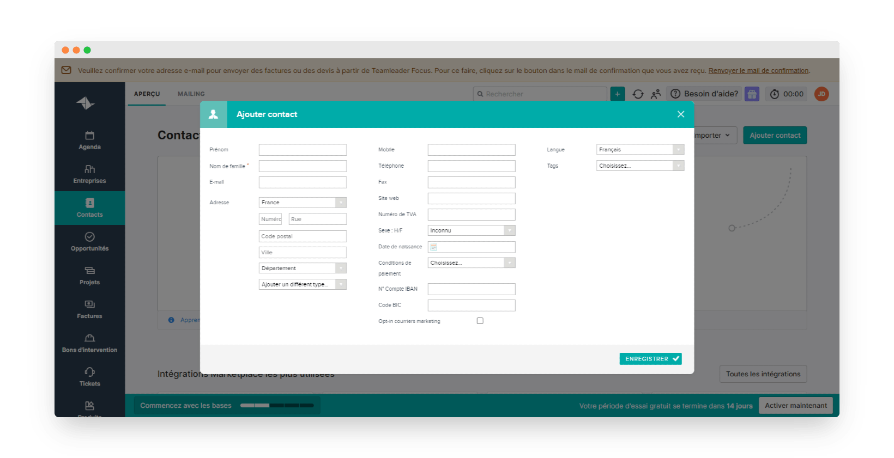Click the Enregistrer button
The height and width of the screenshot is (458, 894).
[650, 359]
